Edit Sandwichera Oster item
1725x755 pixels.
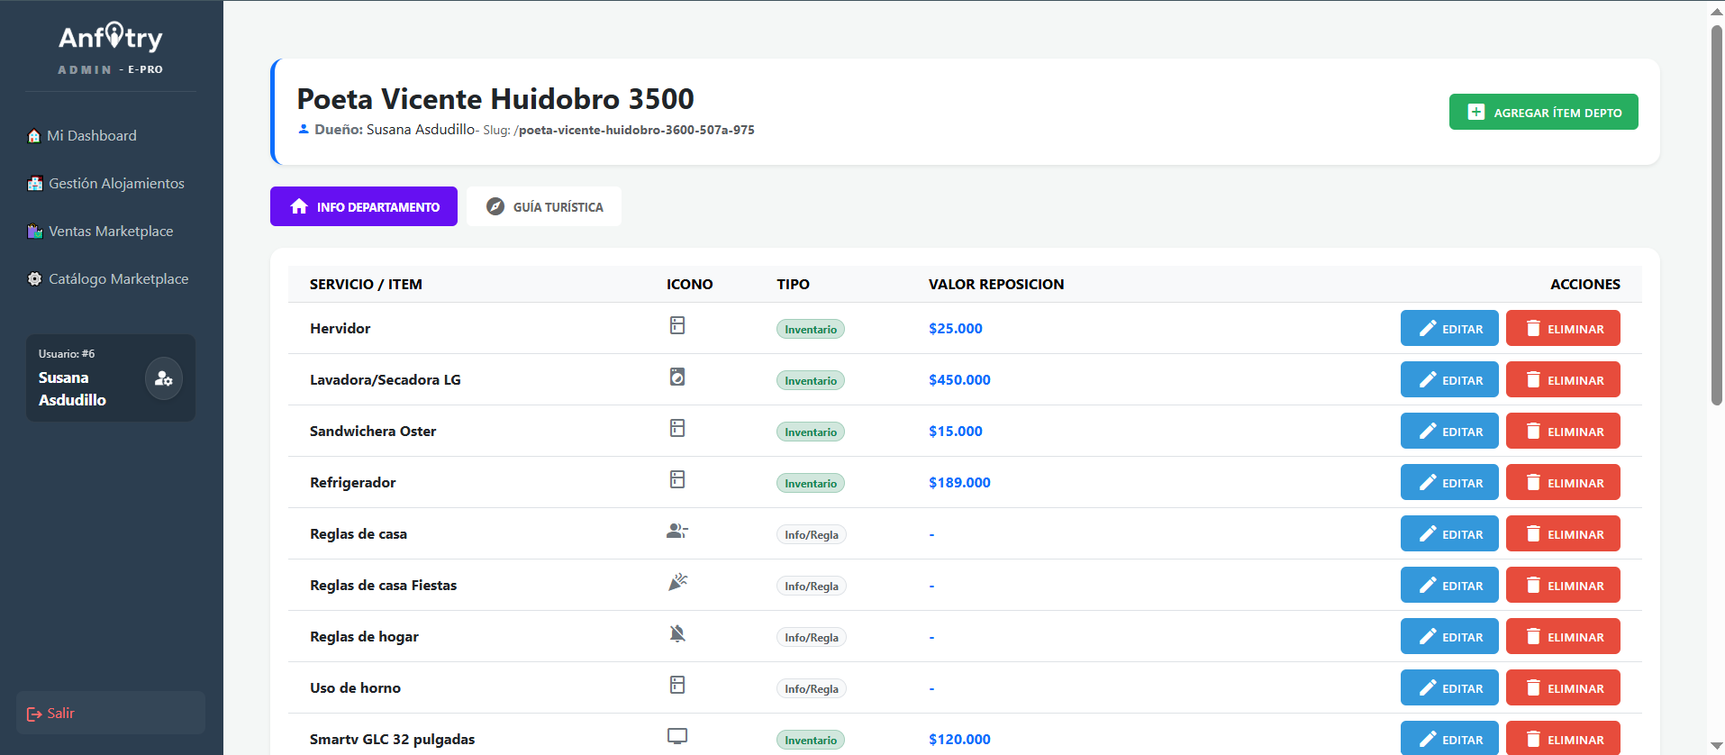coord(1449,431)
